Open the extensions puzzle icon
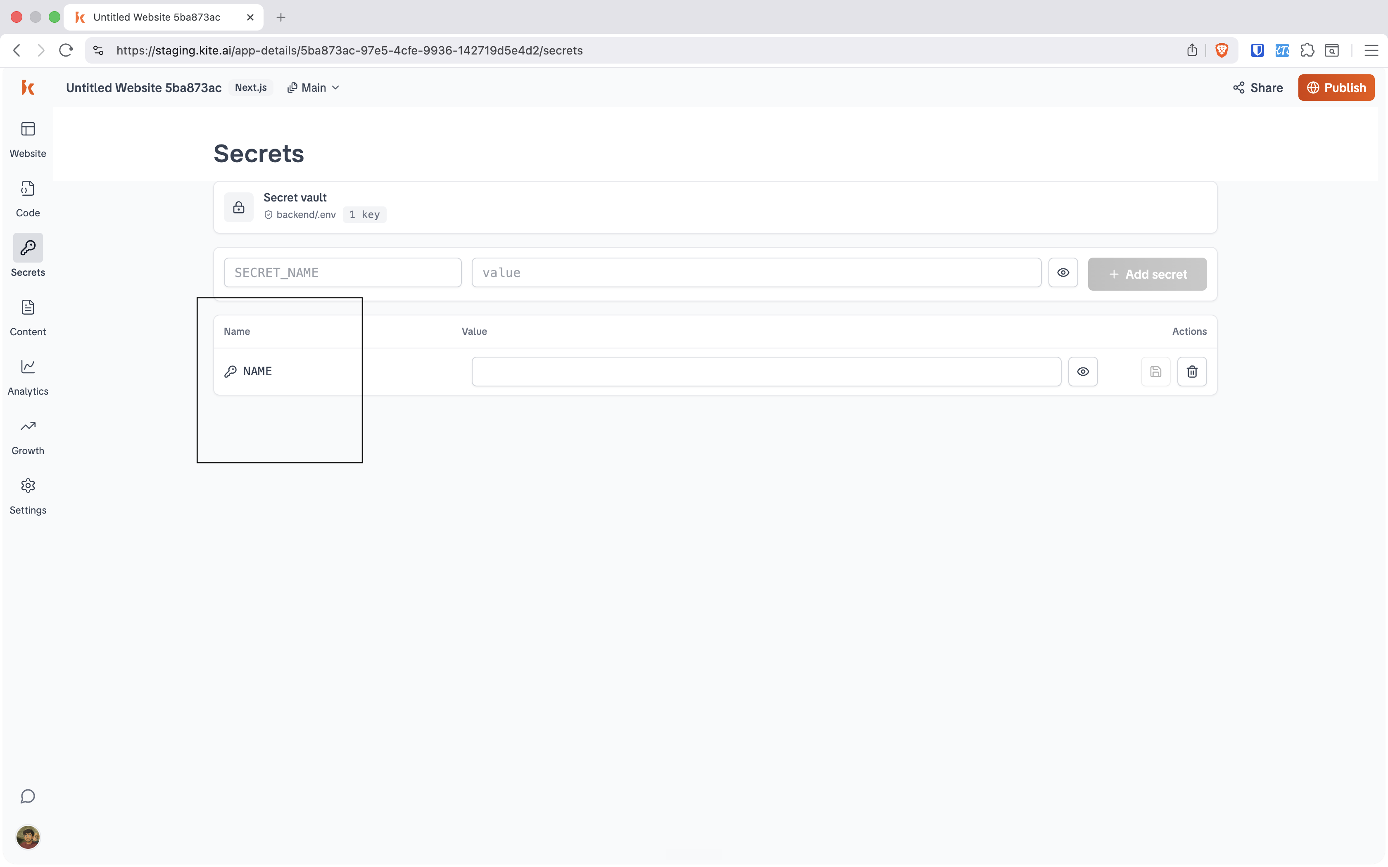Viewport: 1388px width, 867px height. pyautogui.click(x=1307, y=50)
